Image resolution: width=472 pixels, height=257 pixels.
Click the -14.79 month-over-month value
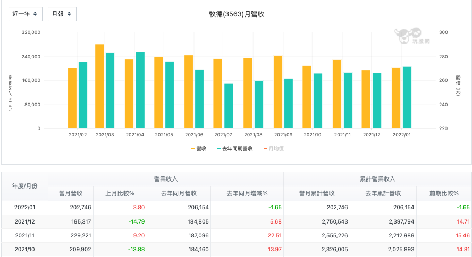coord(137,221)
